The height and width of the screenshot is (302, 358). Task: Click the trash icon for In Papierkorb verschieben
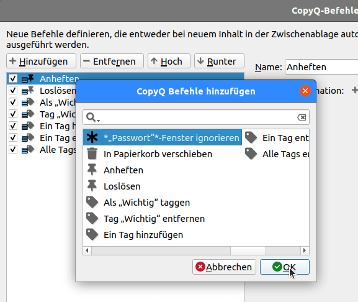(92, 153)
